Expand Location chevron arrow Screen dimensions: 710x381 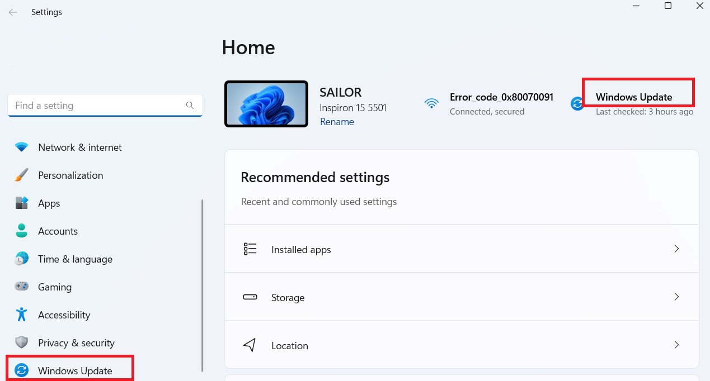click(676, 345)
